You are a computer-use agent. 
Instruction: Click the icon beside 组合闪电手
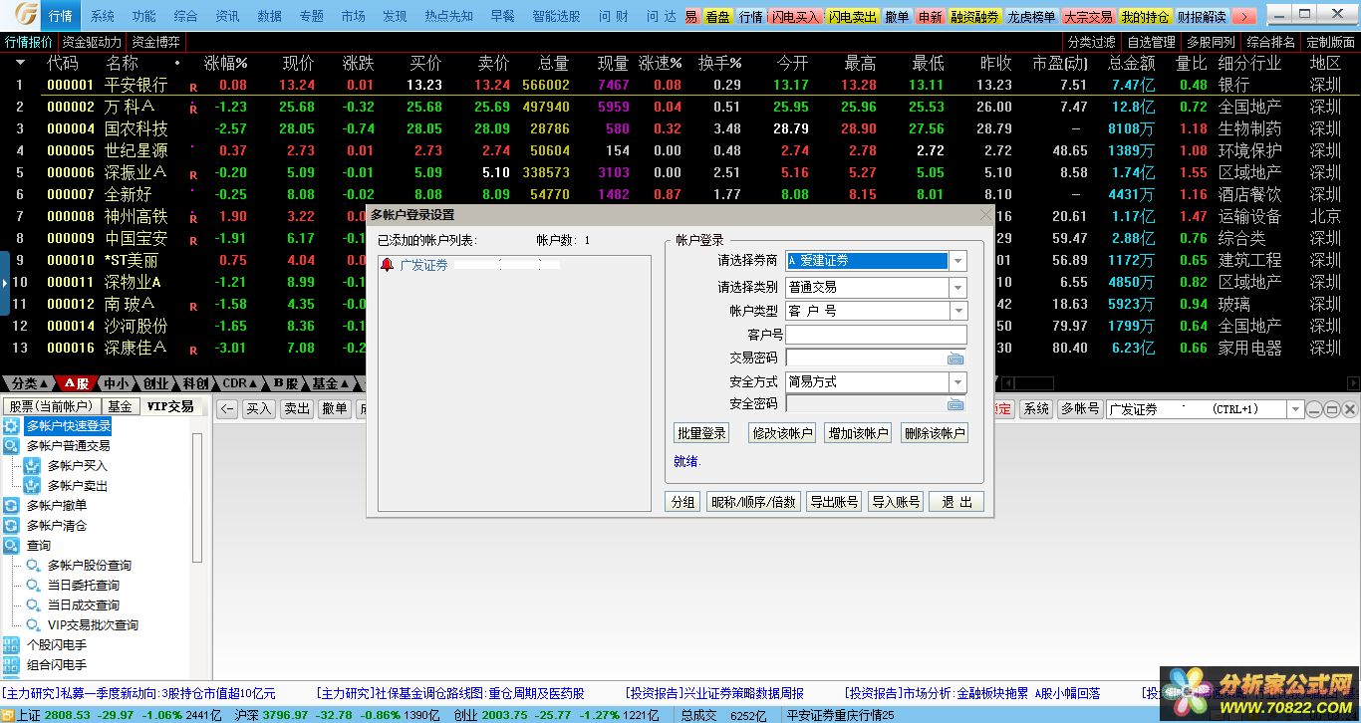[11, 665]
